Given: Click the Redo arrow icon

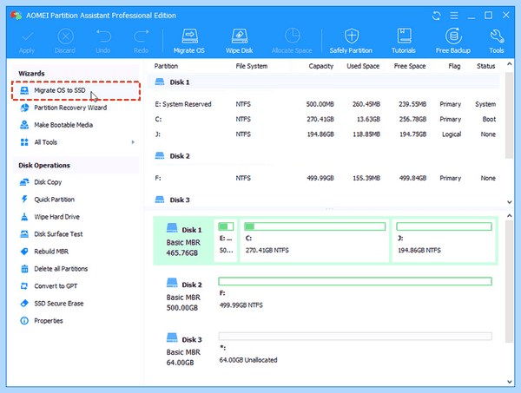Looking at the screenshot, I should 142,36.
